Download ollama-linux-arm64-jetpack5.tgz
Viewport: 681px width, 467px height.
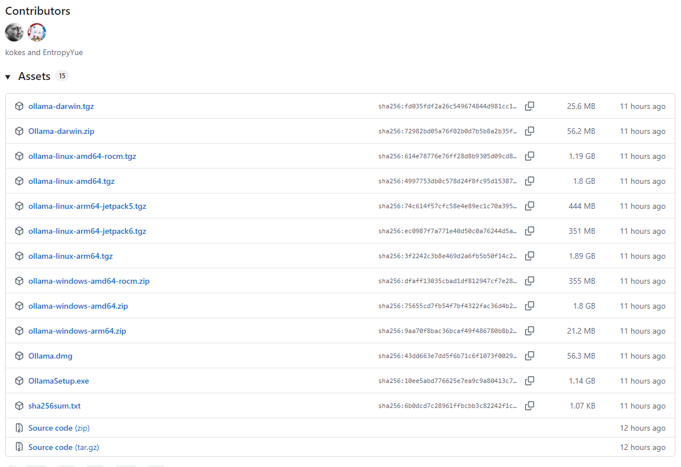click(x=87, y=206)
